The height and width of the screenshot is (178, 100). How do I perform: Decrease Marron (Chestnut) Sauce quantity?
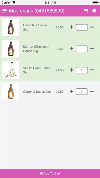[92, 49]
